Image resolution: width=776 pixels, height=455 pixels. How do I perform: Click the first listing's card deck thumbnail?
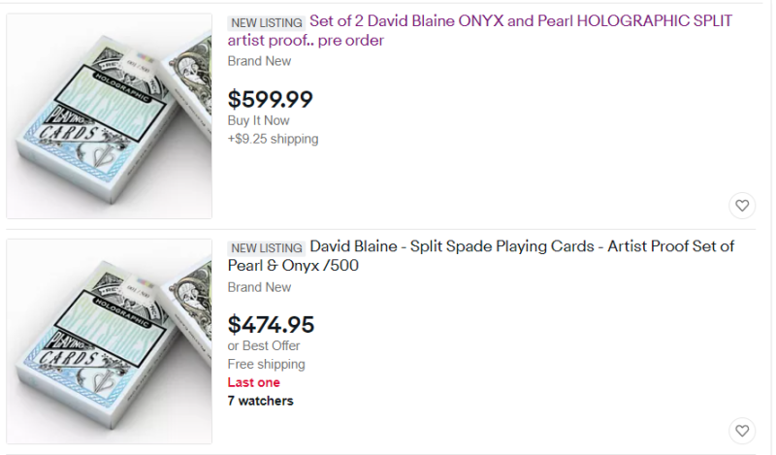click(x=110, y=115)
